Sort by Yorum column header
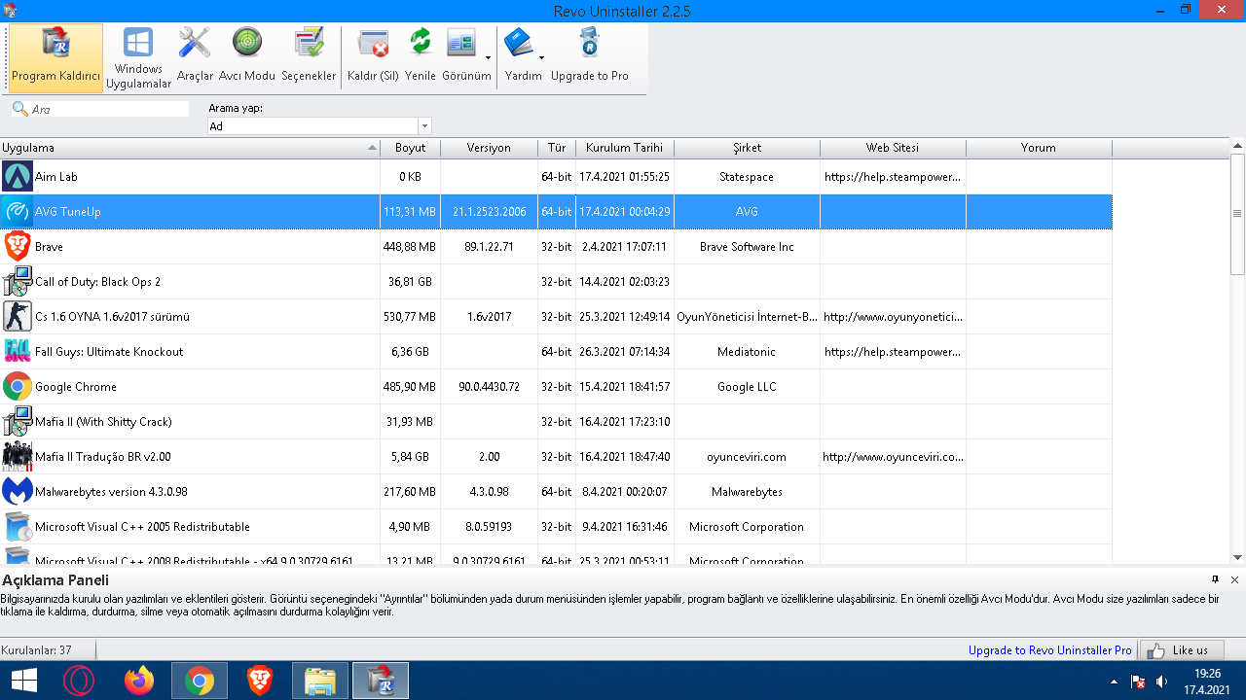 pos(1039,148)
